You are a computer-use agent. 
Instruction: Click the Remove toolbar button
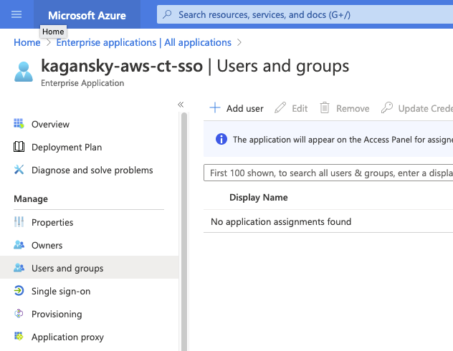(x=345, y=108)
